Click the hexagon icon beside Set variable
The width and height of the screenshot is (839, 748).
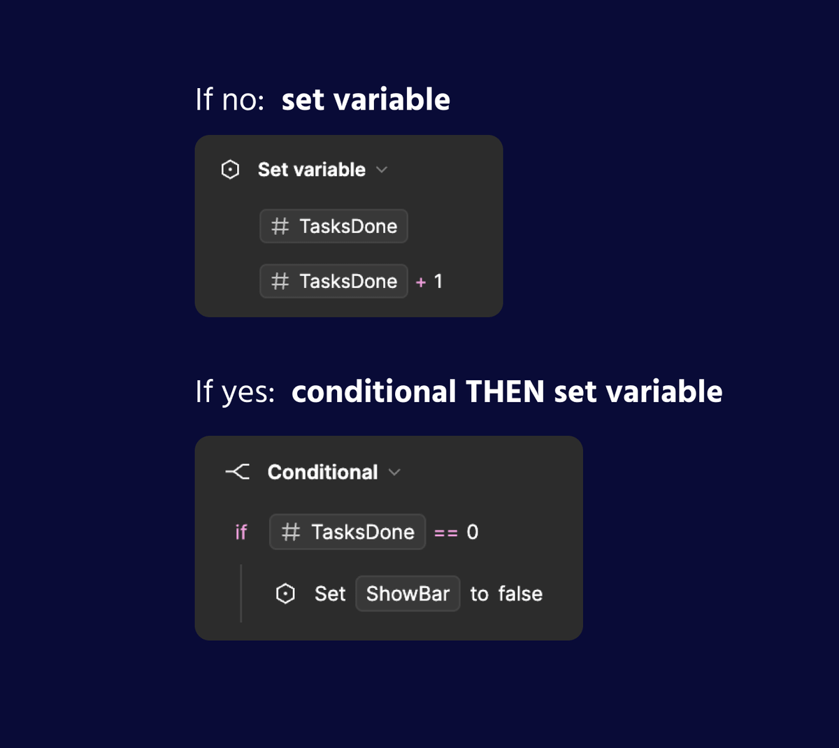coord(230,170)
